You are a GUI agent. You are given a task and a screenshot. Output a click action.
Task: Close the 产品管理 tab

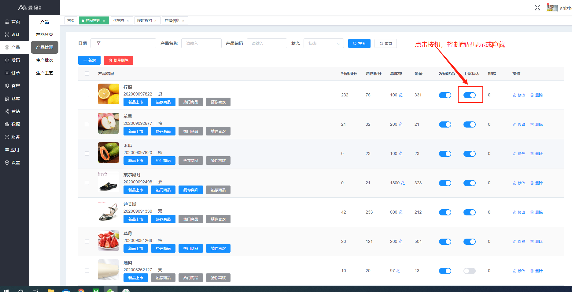[x=104, y=21]
